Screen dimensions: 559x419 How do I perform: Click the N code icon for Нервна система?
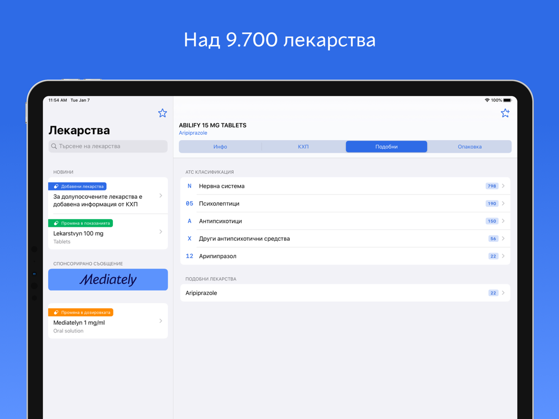190,186
